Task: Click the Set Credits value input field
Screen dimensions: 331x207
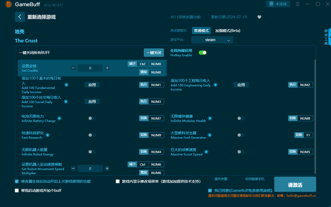Action: [90, 68]
